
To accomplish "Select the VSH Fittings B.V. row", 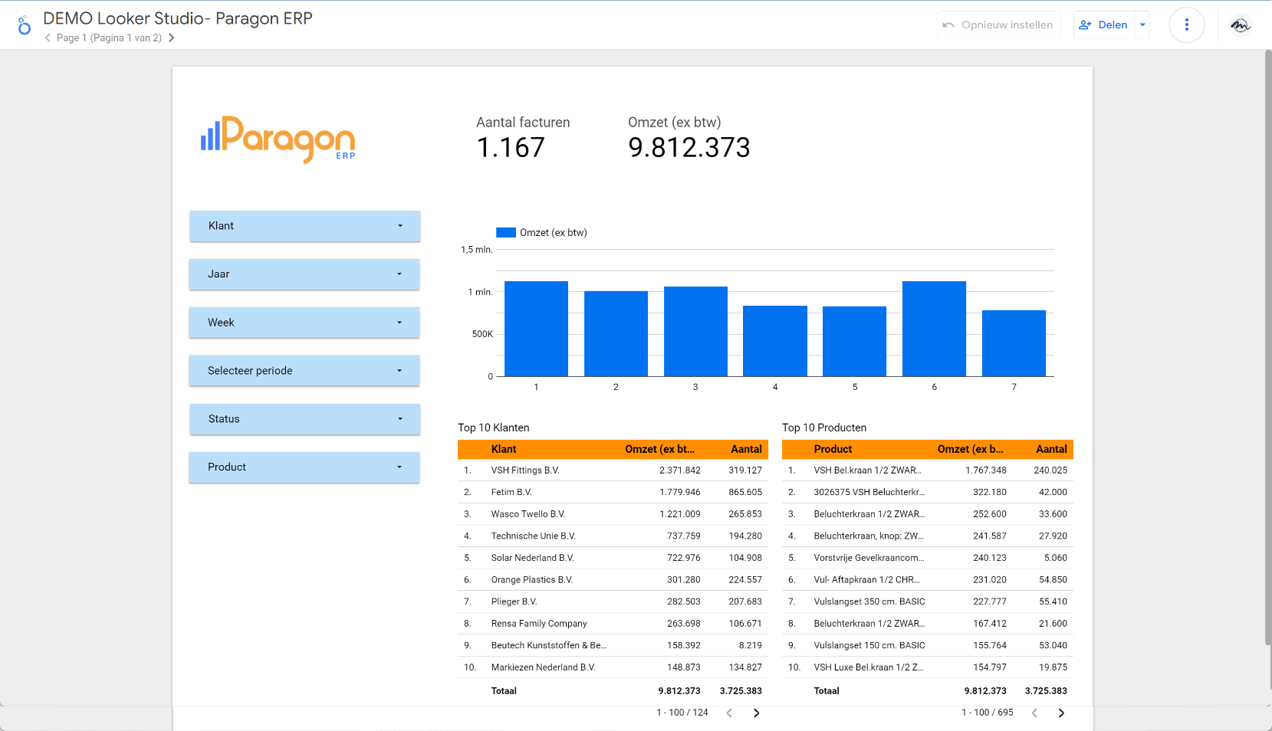I will [613, 470].
